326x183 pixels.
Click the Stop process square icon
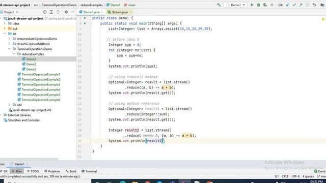coord(271,5)
